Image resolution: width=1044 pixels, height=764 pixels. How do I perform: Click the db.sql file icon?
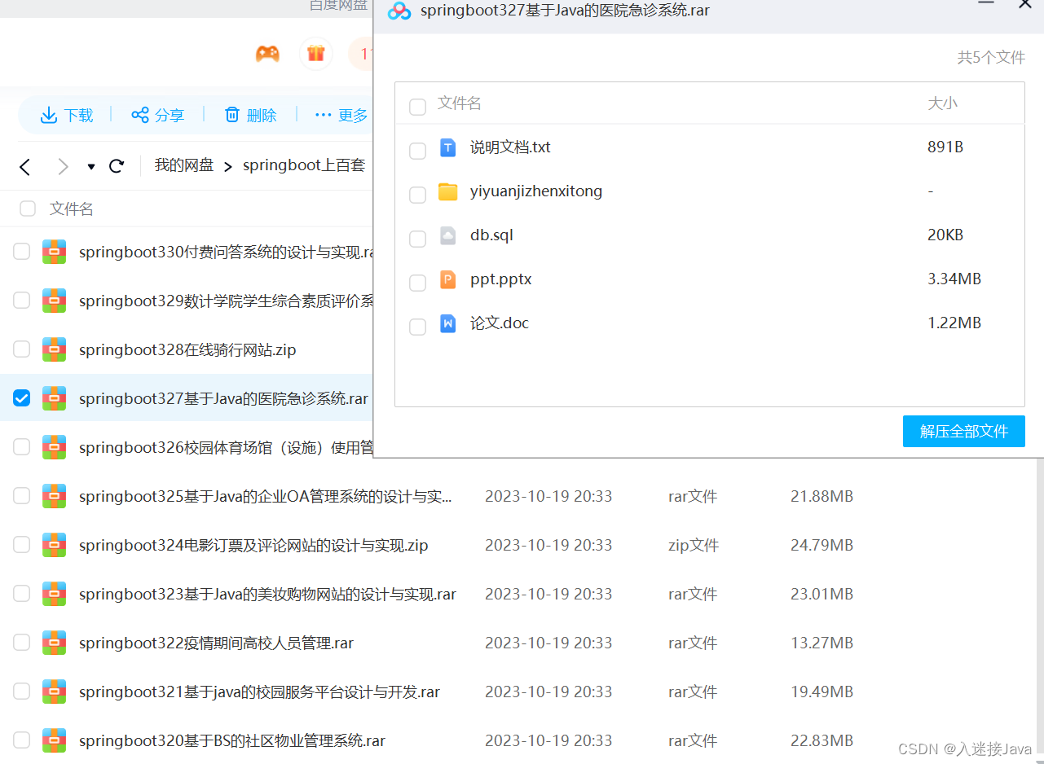tap(448, 235)
